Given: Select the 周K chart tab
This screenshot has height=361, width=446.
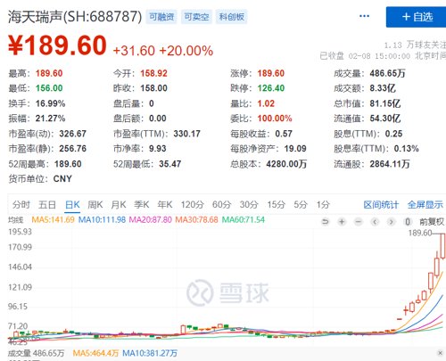Looking at the screenshot, I should click(x=95, y=205).
